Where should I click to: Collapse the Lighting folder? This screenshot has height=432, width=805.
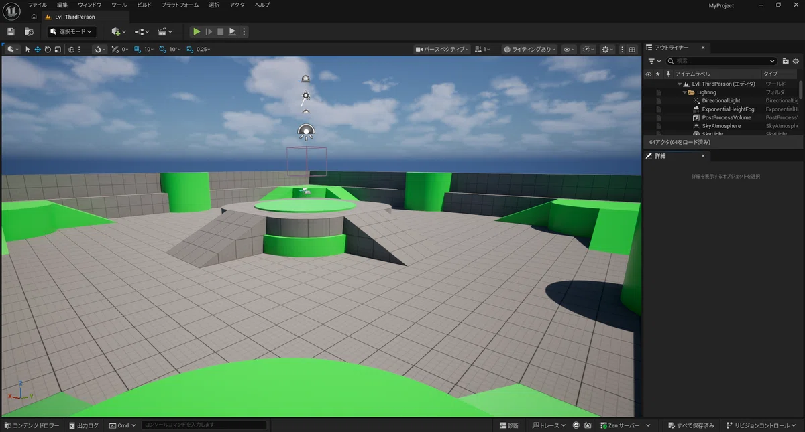(685, 92)
